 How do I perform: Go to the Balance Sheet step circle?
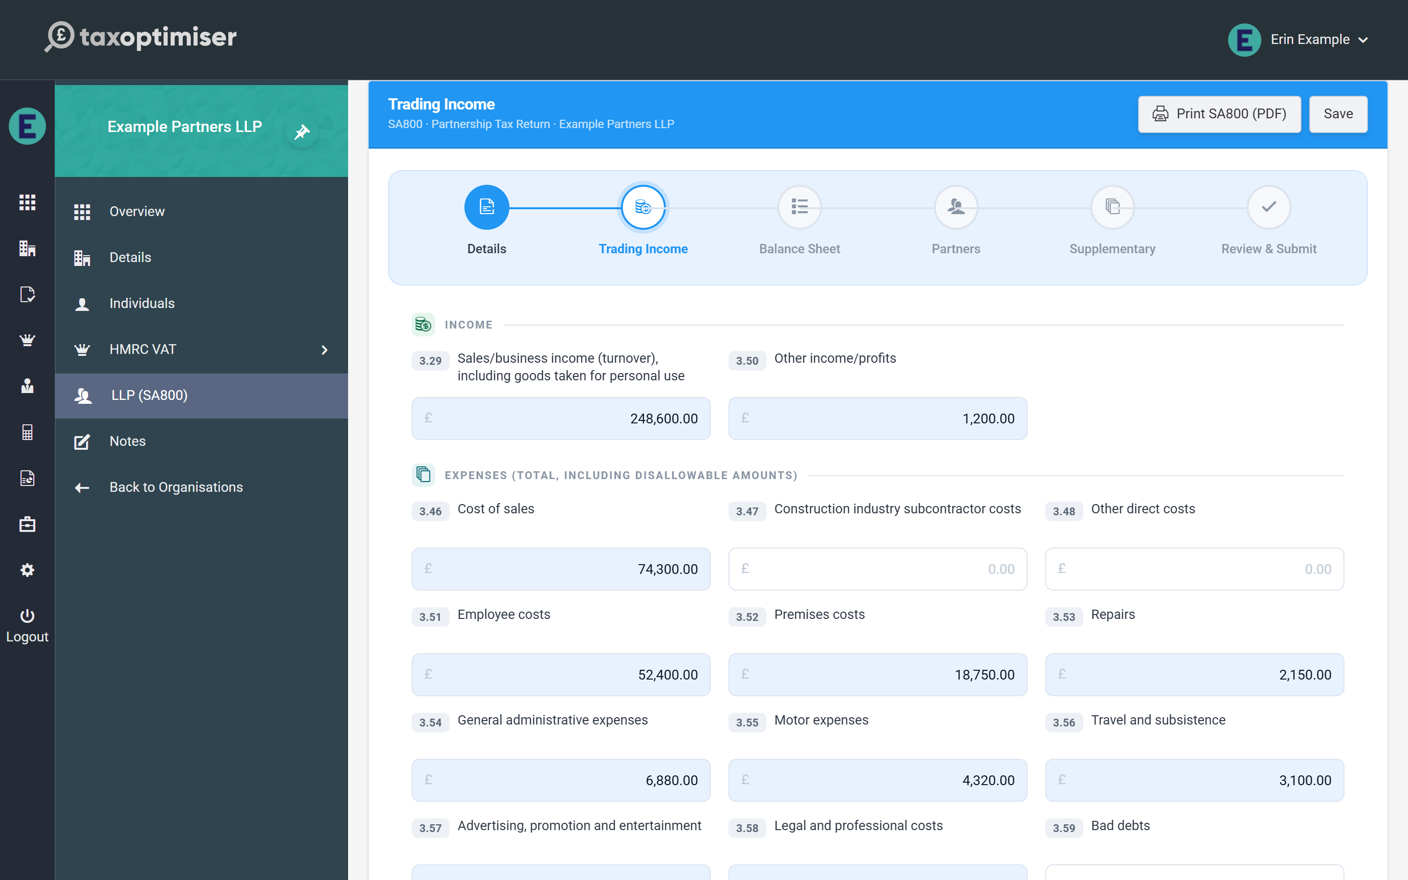point(799,207)
